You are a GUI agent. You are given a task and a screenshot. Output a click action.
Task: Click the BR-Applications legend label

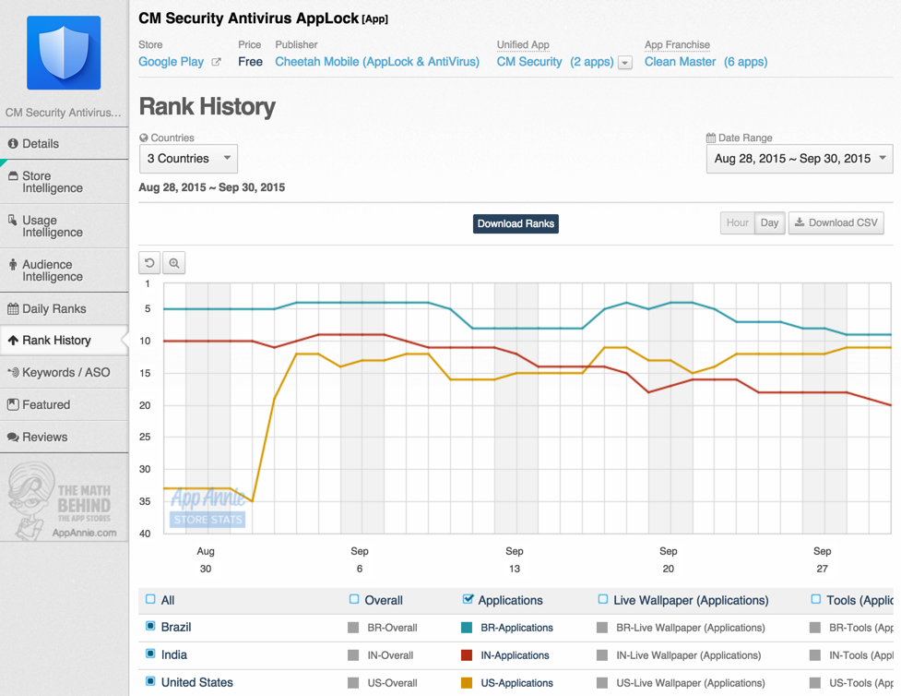click(x=516, y=628)
